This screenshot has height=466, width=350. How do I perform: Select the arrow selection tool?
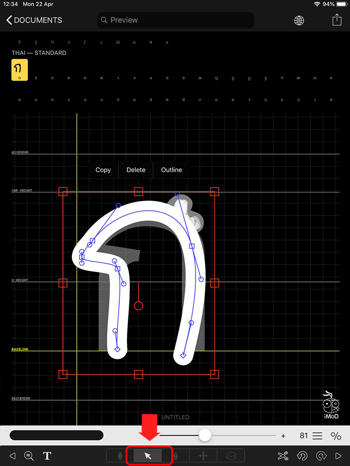point(148,456)
